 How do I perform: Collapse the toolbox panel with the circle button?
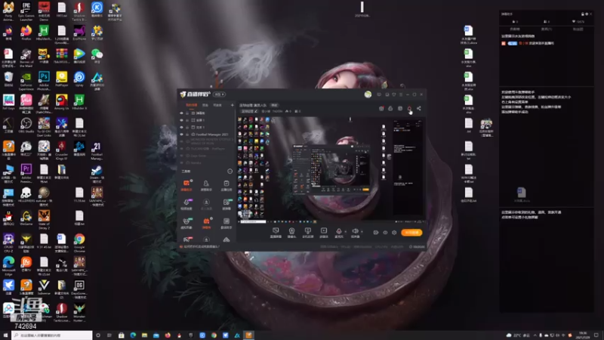pos(230,172)
